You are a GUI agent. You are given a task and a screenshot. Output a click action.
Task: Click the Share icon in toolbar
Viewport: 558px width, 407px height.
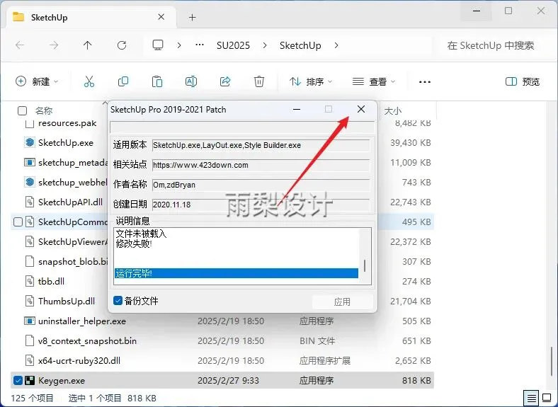pos(225,81)
